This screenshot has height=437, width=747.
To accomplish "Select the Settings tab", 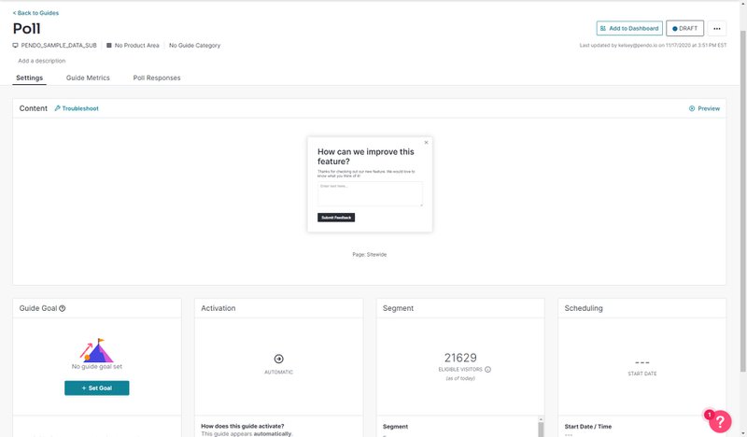I will (29, 78).
